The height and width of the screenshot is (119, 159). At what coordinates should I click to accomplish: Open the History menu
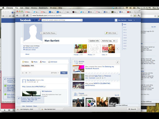pos(34,8)
